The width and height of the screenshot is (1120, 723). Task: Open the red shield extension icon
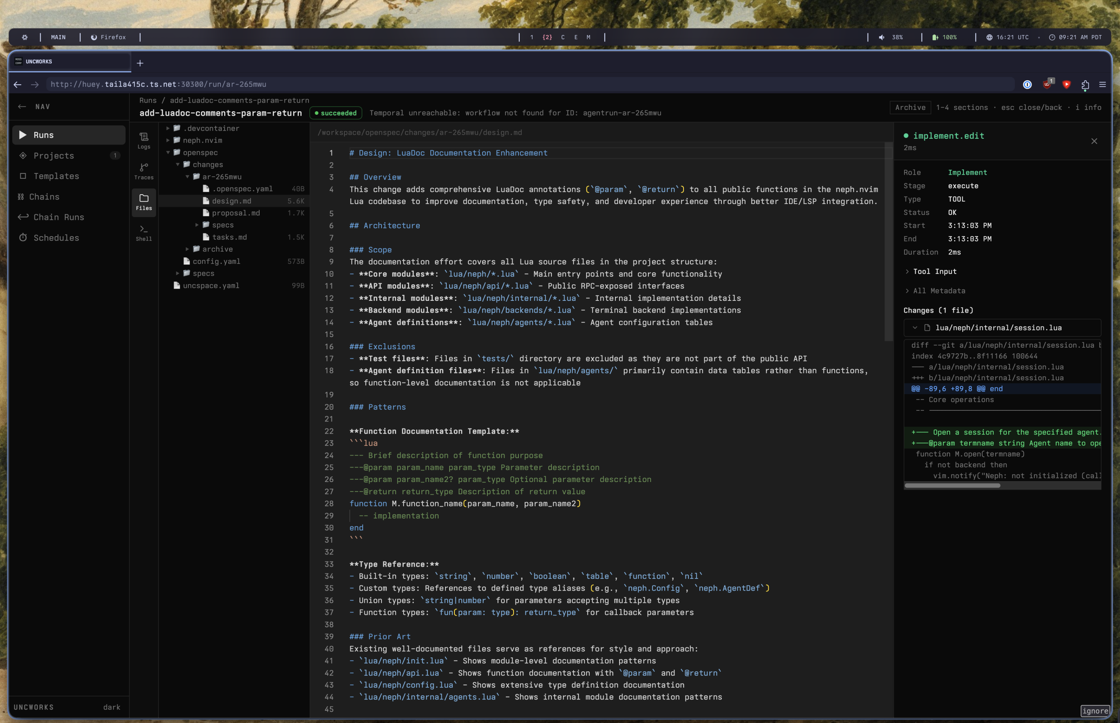(x=1067, y=85)
